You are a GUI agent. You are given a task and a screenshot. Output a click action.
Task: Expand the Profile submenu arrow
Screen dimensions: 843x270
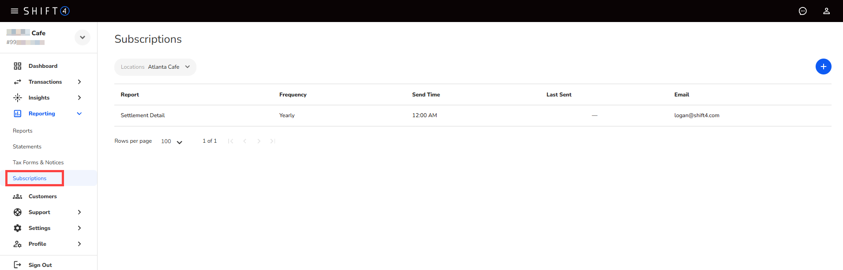point(79,244)
